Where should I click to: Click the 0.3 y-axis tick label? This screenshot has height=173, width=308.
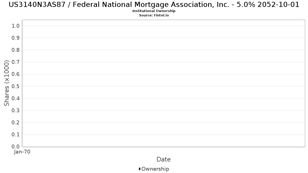coord(16,110)
